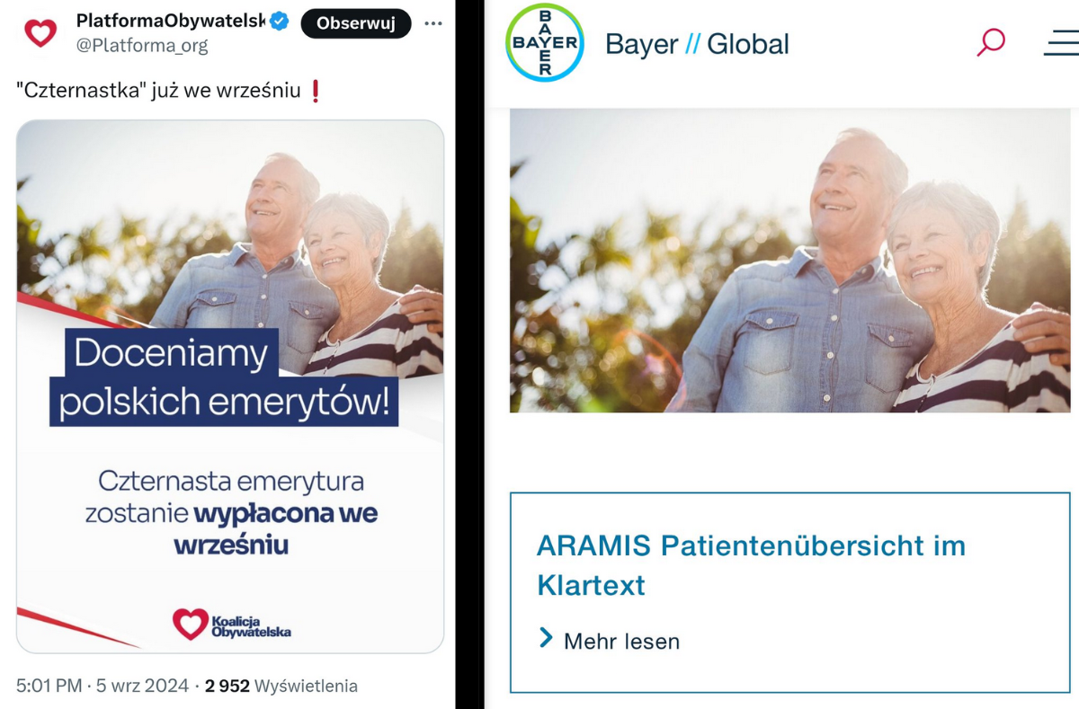Open the three-dots more options menu

(433, 24)
